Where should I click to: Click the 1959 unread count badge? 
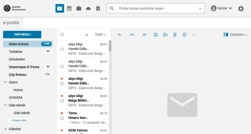[x=47, y=44]
